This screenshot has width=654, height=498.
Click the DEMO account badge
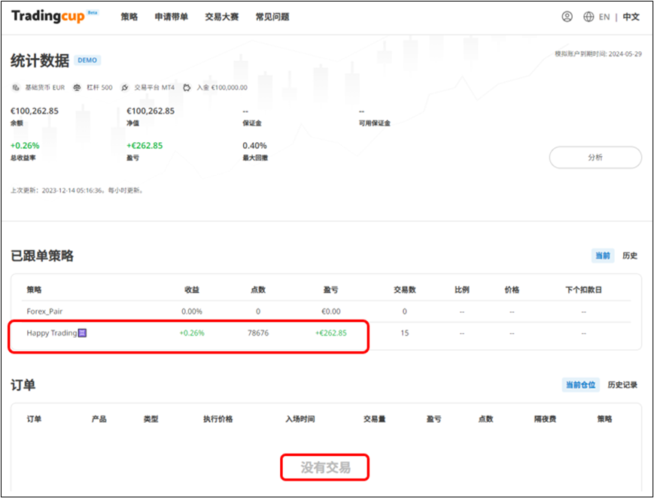pos(87,60)
